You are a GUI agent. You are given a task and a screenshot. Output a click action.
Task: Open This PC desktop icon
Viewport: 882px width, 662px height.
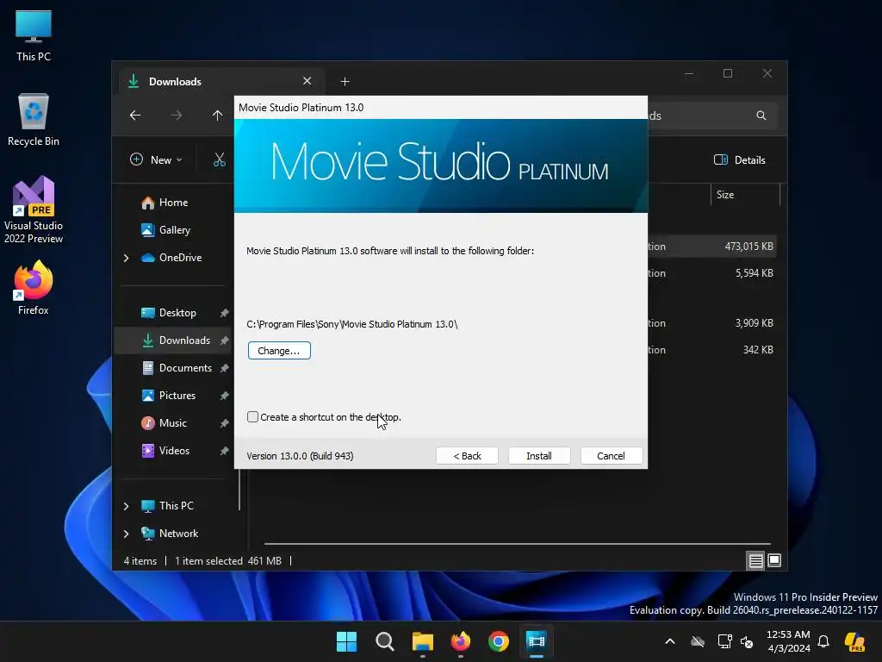pos(34,35)
